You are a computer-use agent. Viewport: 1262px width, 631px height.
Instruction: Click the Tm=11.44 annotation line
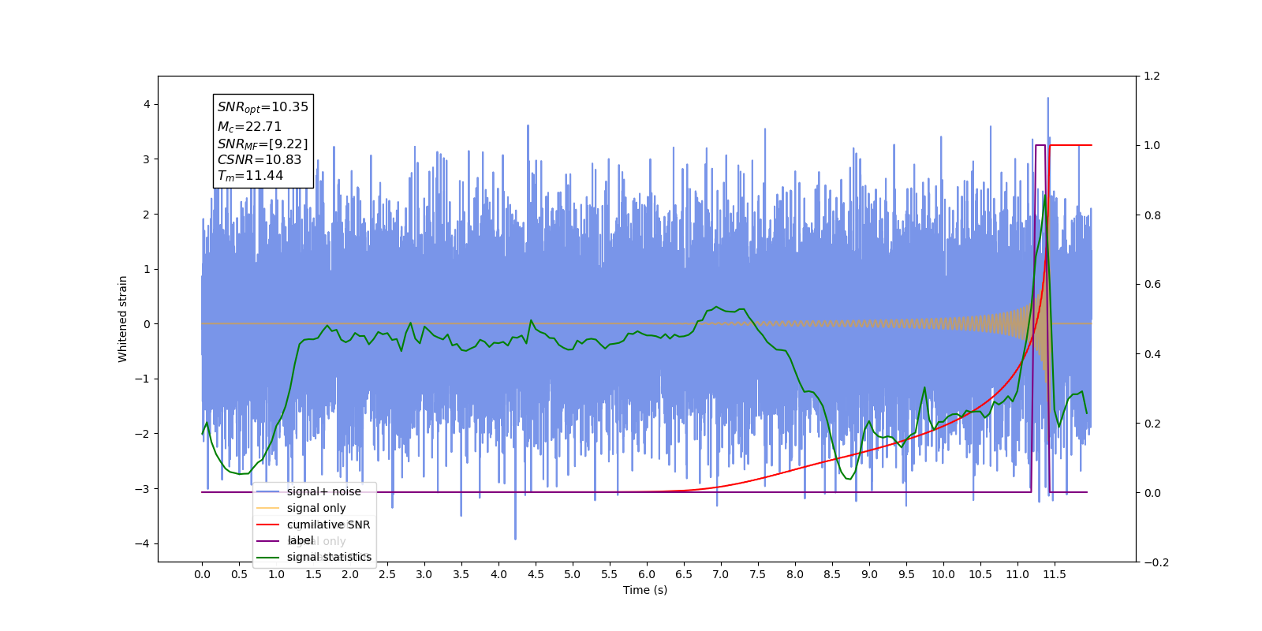tap(250, 176)
